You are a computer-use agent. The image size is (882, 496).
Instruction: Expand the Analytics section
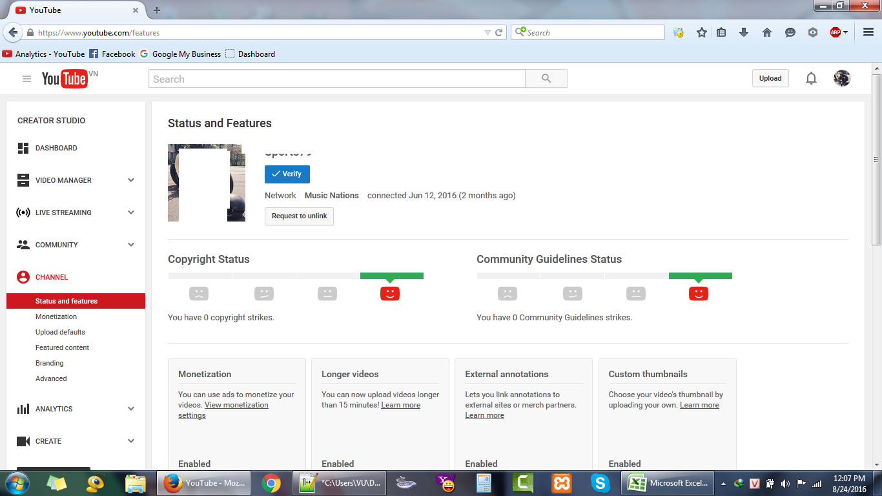(x=131, y=409)
